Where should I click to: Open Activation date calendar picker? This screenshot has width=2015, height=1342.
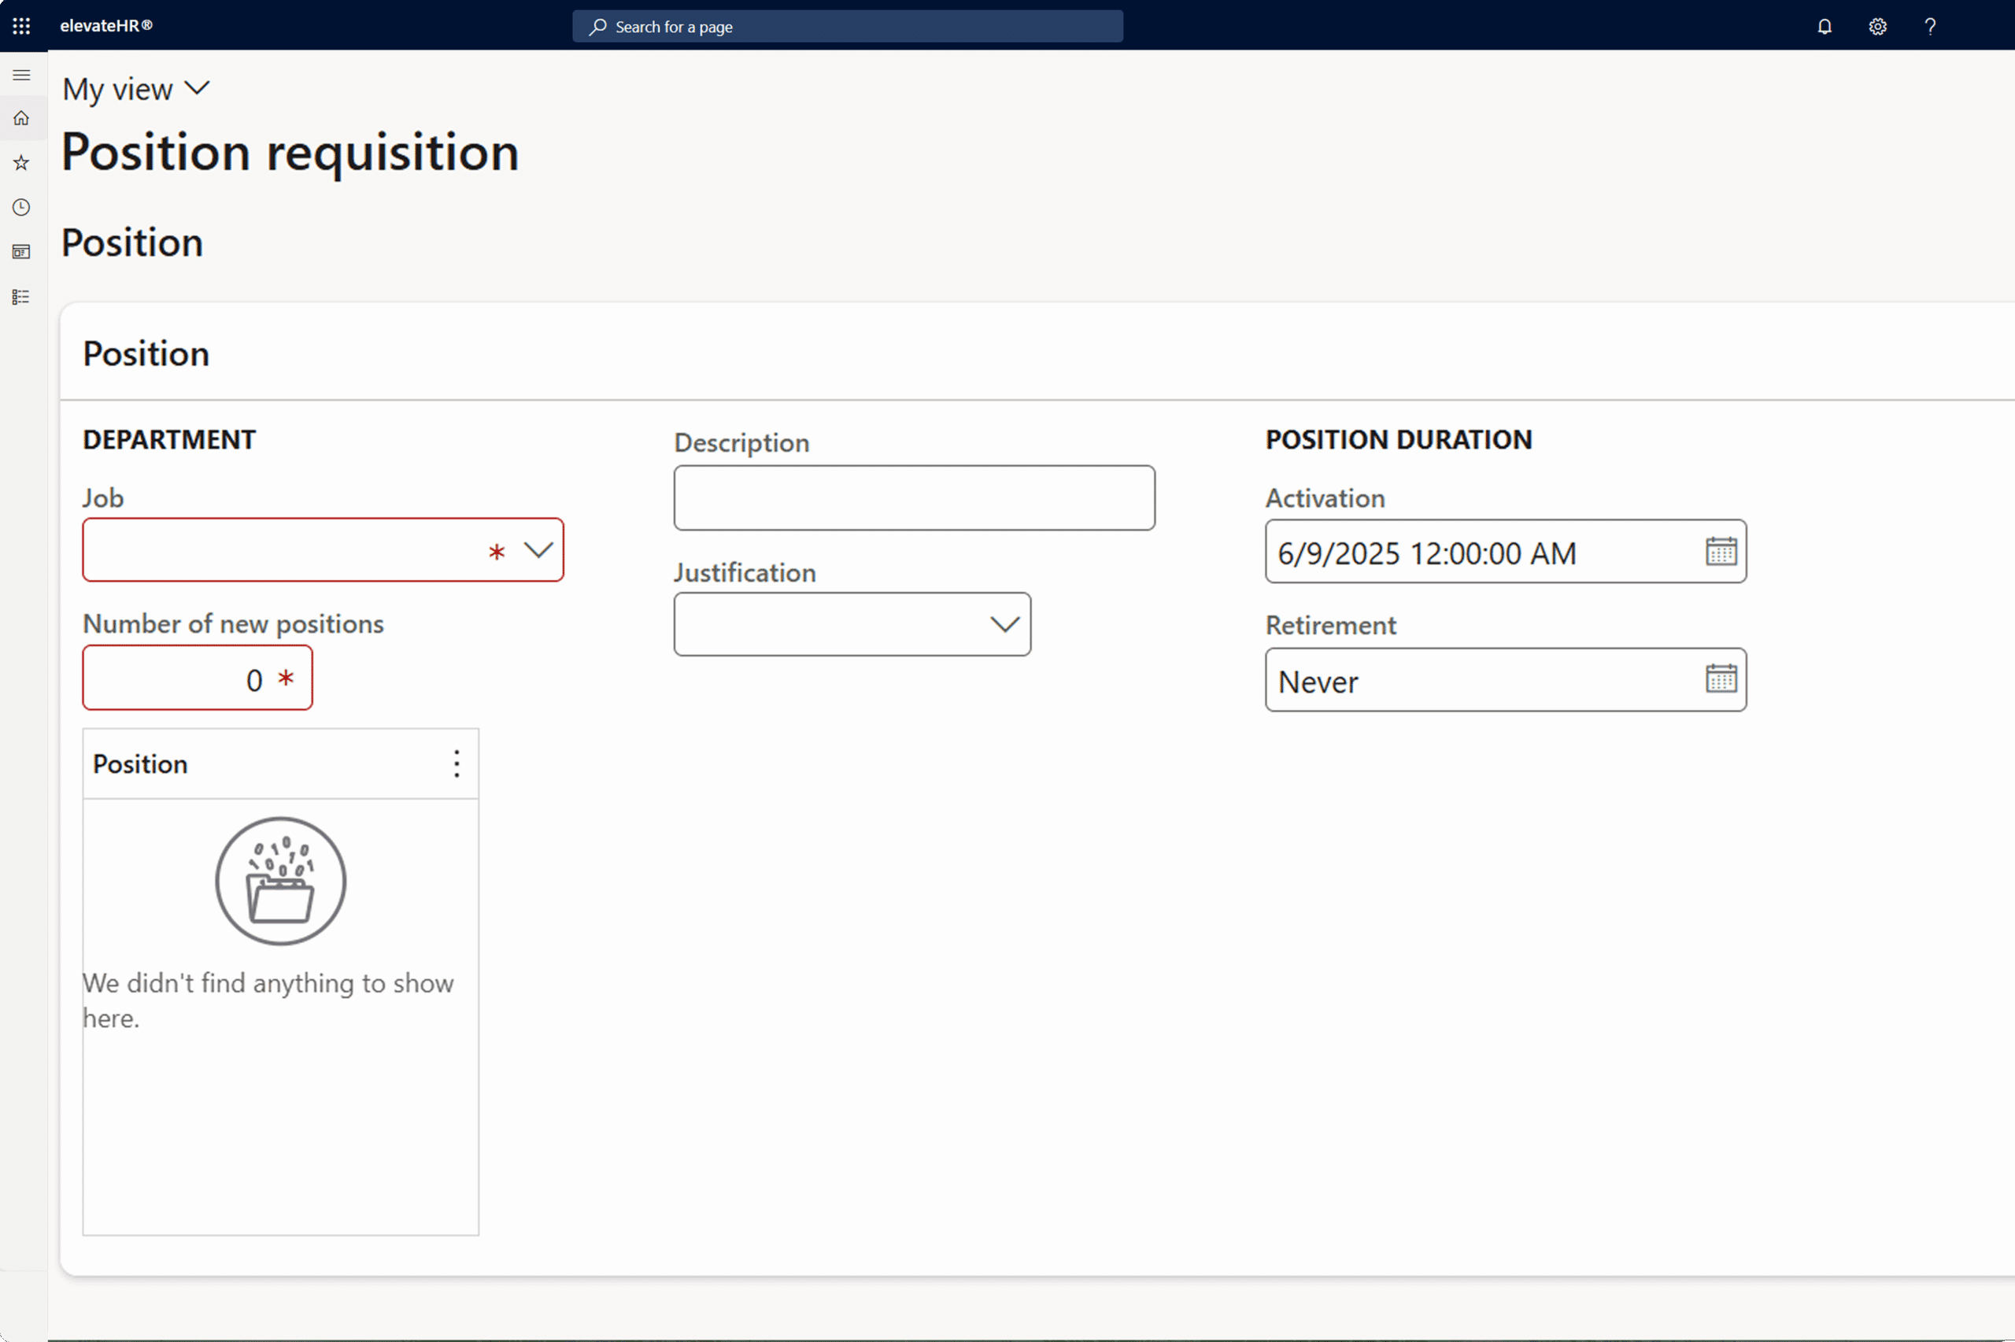click(x=1721, y=551)
